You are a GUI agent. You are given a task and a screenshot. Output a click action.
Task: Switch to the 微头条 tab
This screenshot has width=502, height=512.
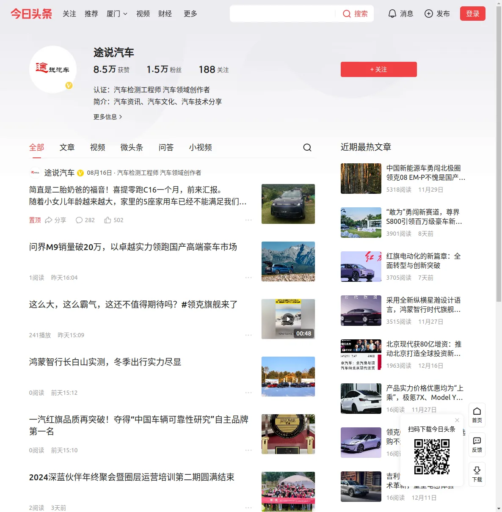(132, 147)
